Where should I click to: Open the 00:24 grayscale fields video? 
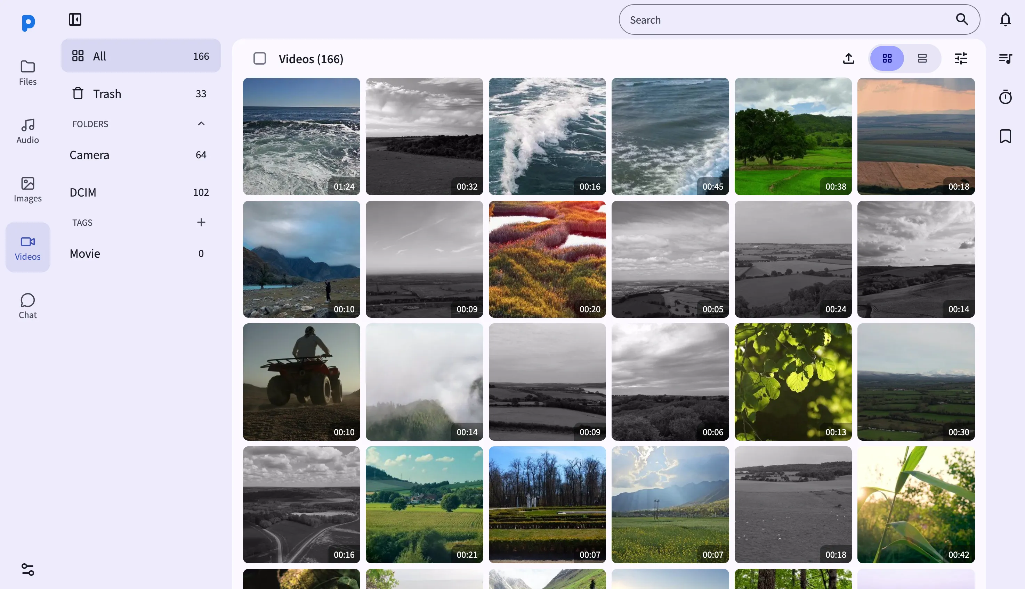tap(793, 259)
